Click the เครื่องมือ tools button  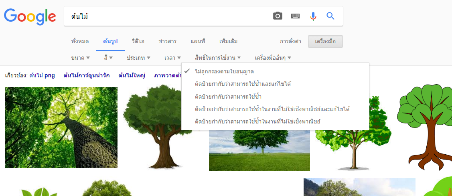coord(325,41)
